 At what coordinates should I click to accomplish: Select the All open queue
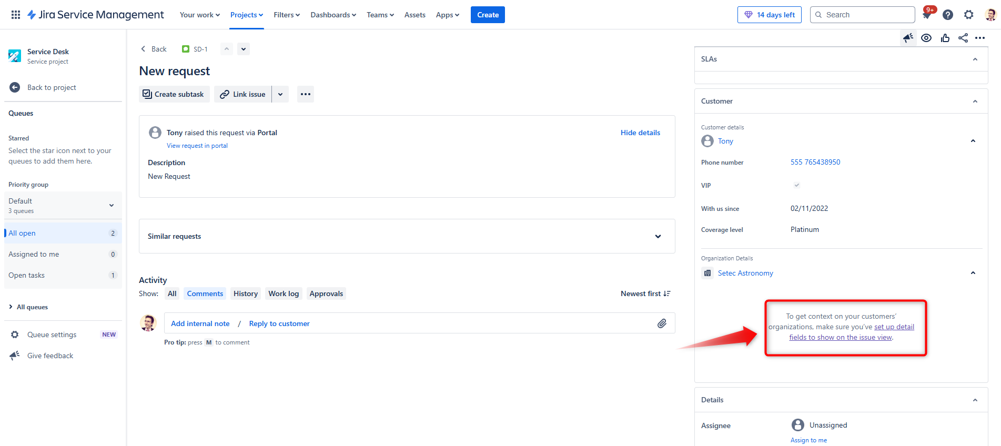(x=63, y=233)
